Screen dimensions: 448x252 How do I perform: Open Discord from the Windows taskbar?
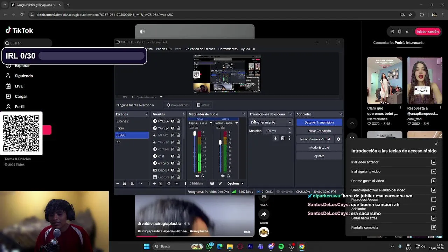tap(271, 246)
